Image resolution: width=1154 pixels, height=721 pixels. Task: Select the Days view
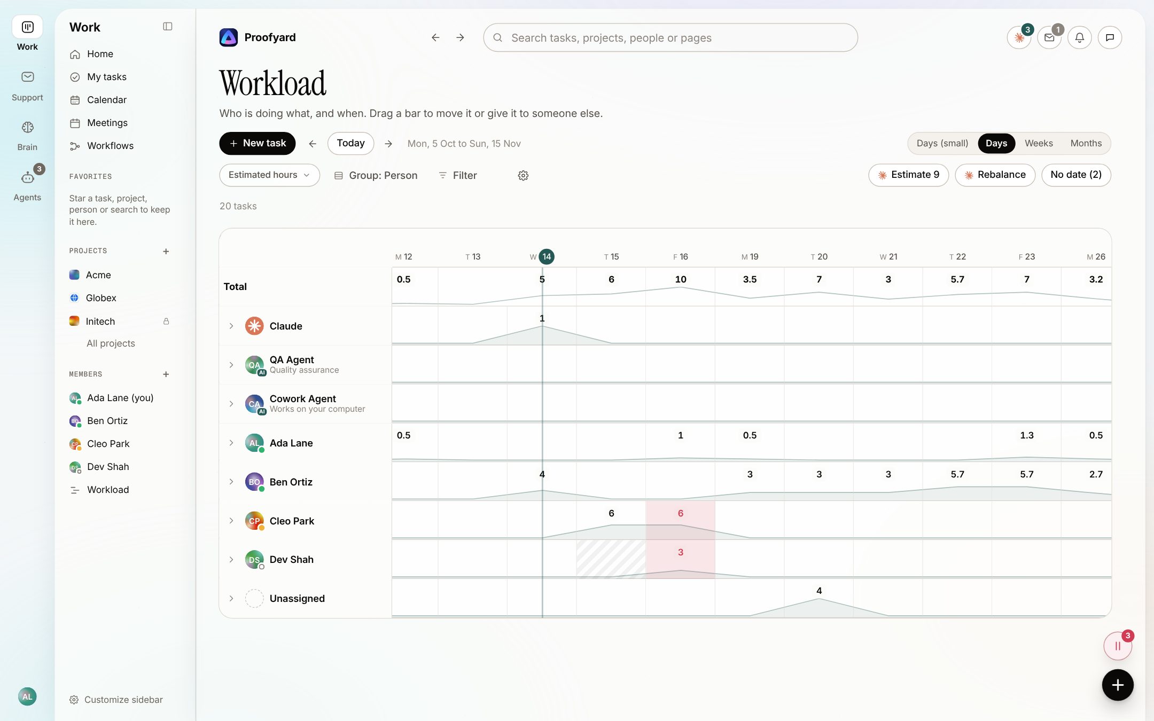996,143
